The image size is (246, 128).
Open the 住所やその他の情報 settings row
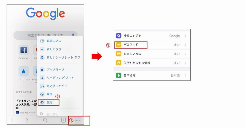pyautogui.click(x=152, y=63)
